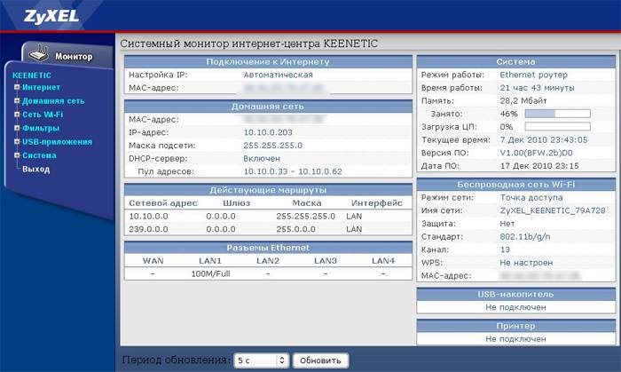This screenshot has height=372, width=621.
Task: Click the Система panel header
Action: tap(516, 62)
